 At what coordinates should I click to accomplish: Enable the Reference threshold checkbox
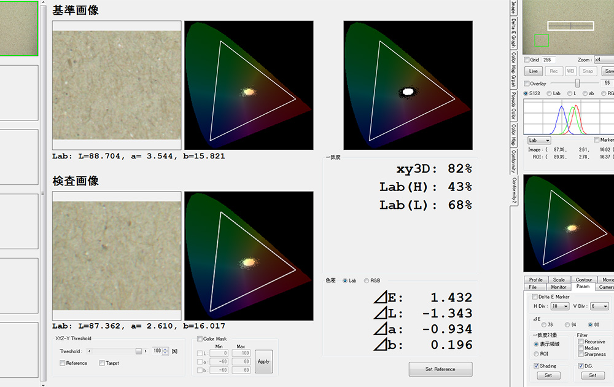pyautogui.click(x=62, y=363)
